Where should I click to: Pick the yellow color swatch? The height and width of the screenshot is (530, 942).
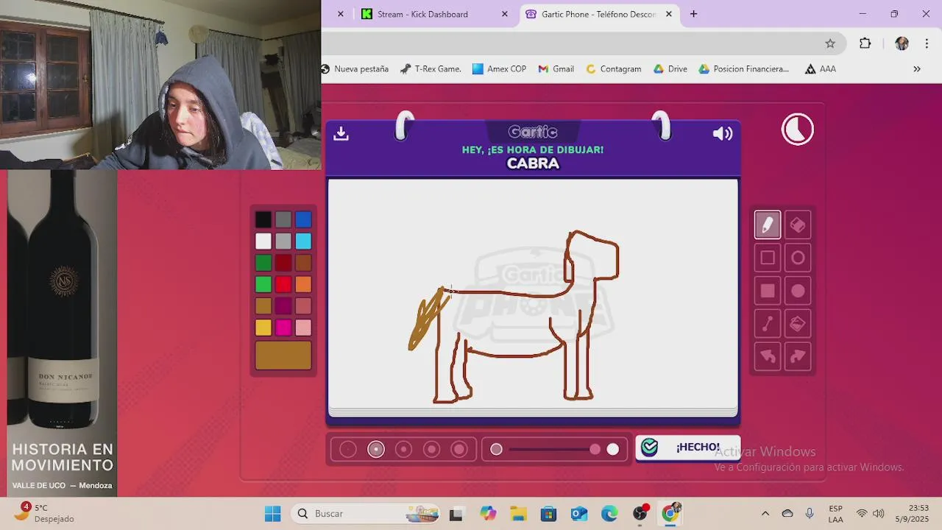[263, 328]
